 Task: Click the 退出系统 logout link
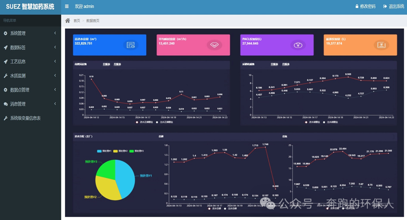[393, 7]
